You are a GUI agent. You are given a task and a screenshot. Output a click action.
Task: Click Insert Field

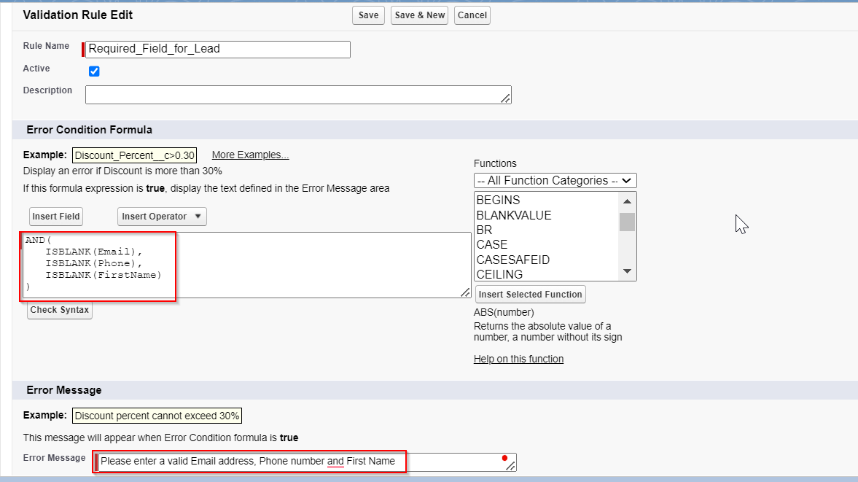[55, 217]
